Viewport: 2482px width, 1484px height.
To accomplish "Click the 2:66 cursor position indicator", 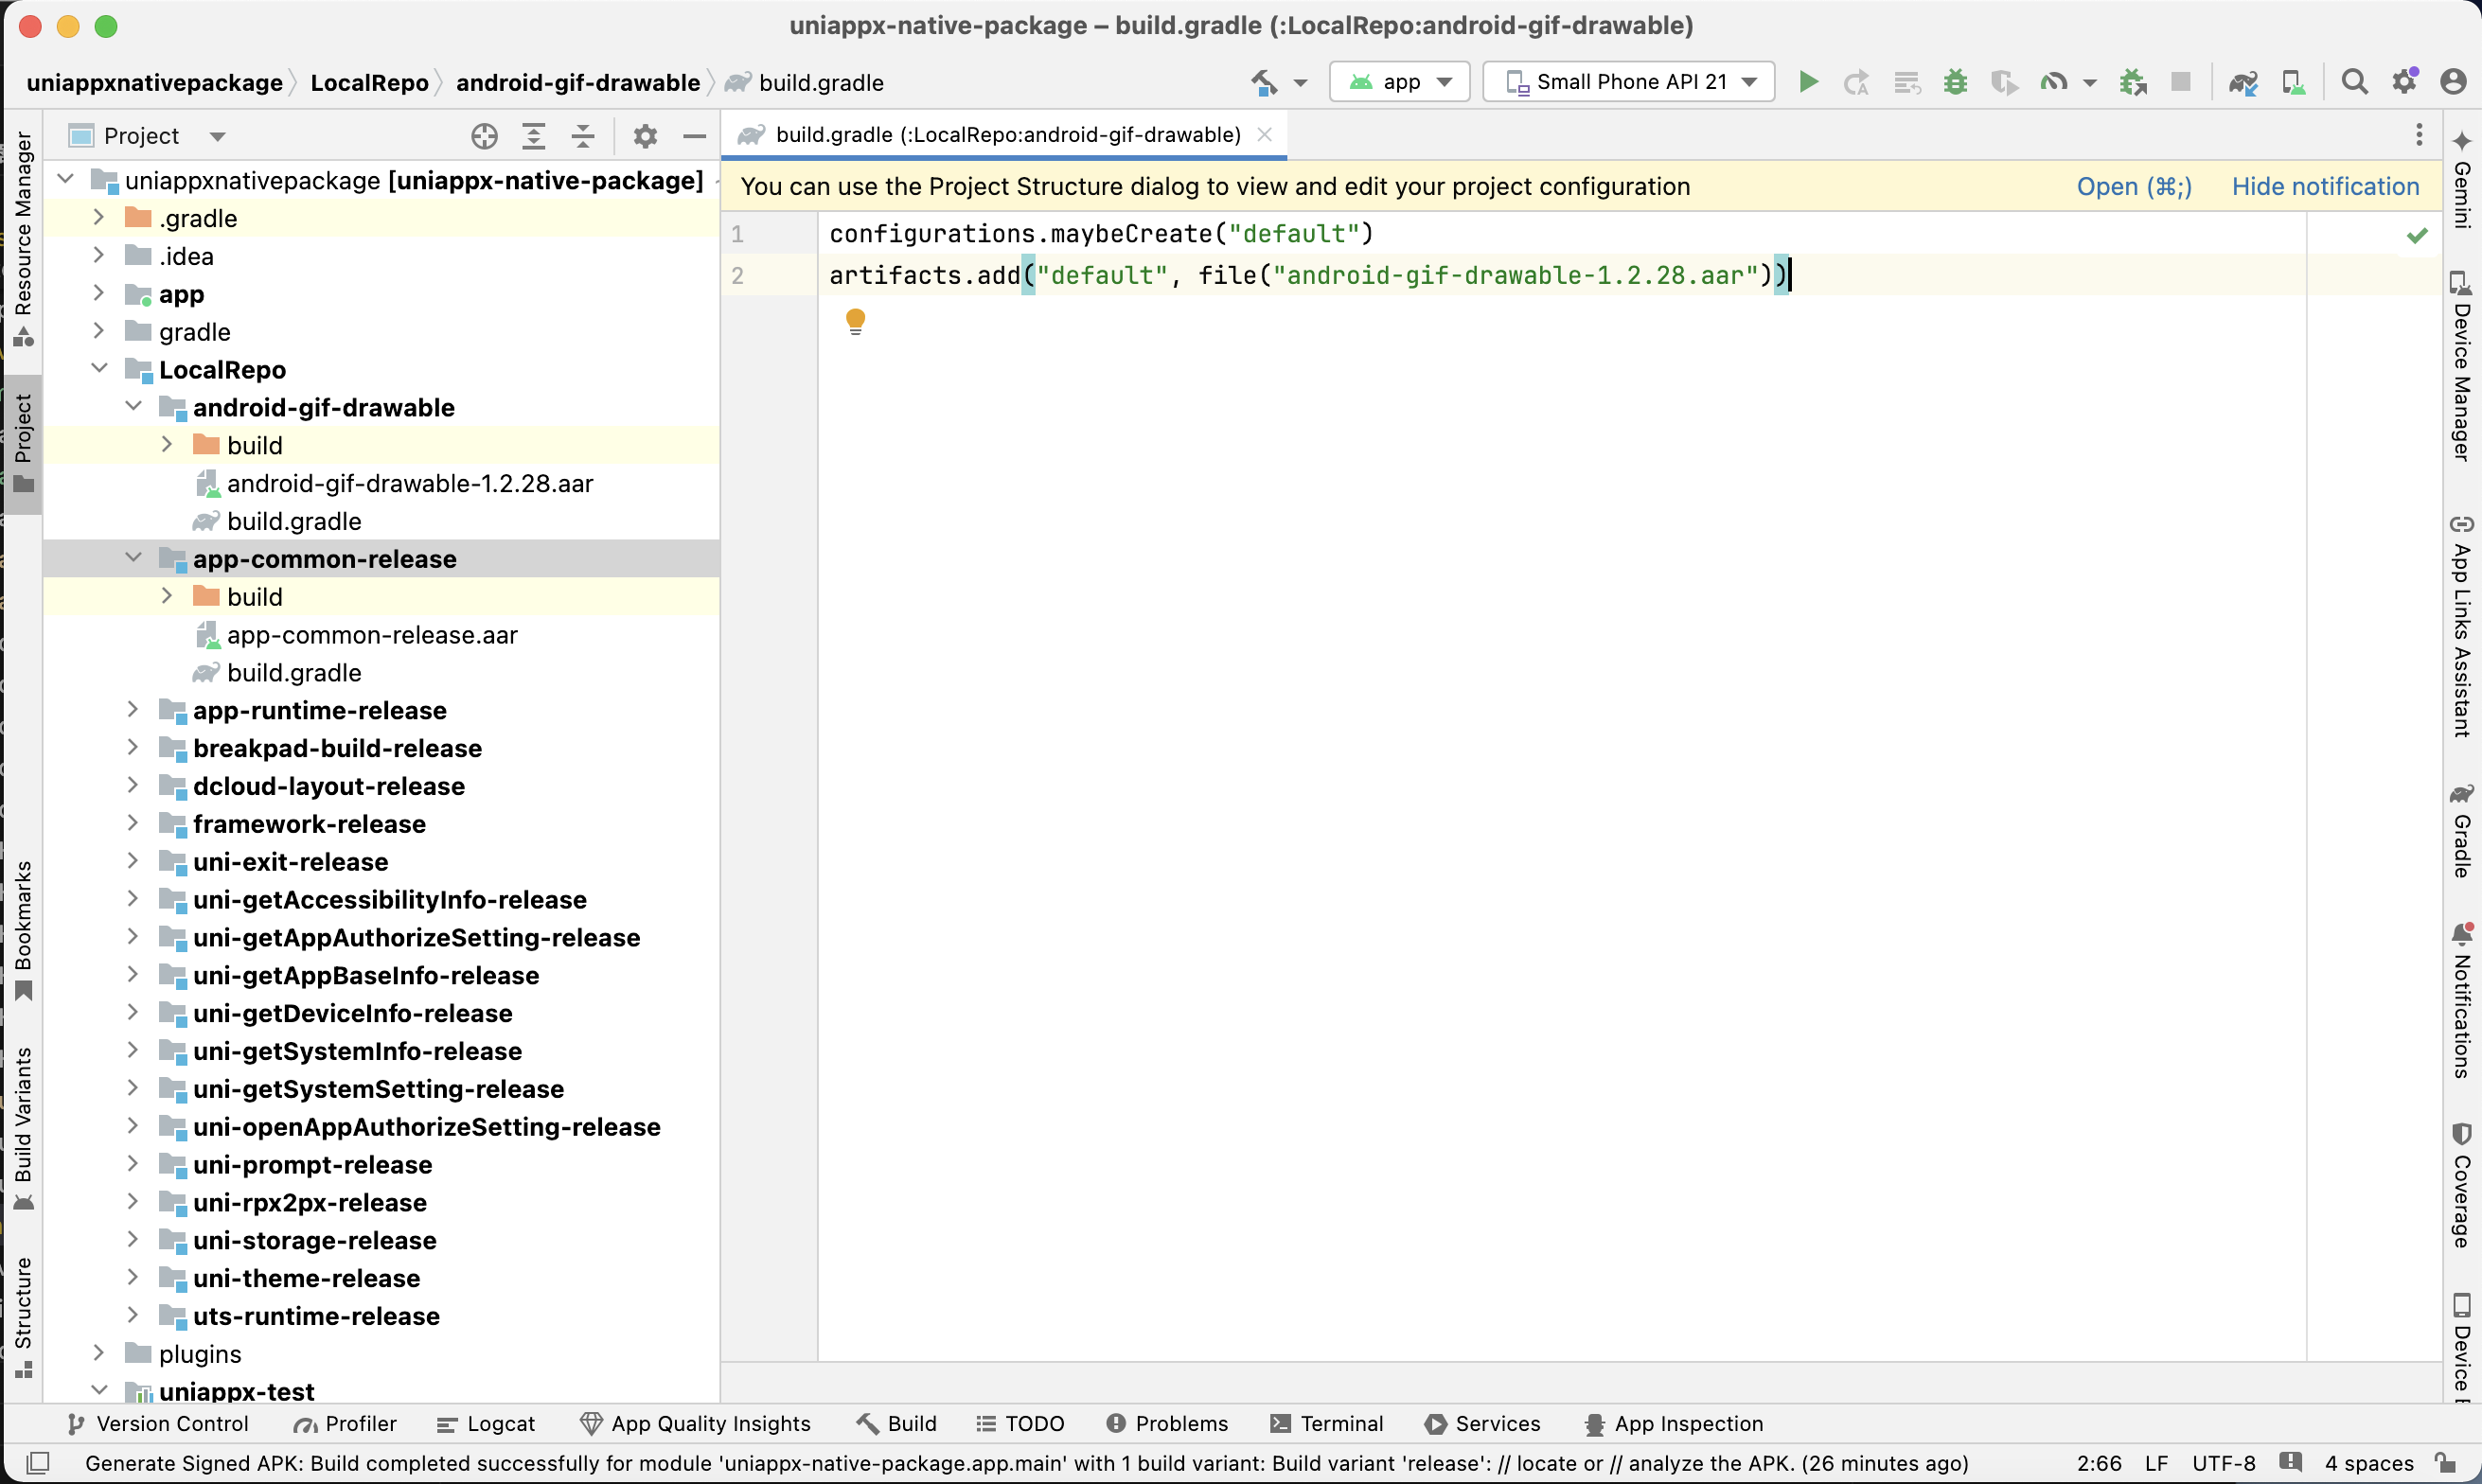I will (x=2098, y=1463).
